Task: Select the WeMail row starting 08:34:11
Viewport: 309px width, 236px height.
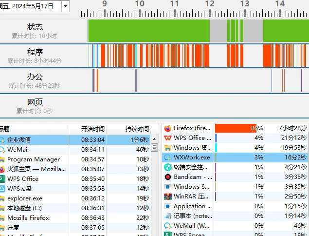Action: [75, 150]
